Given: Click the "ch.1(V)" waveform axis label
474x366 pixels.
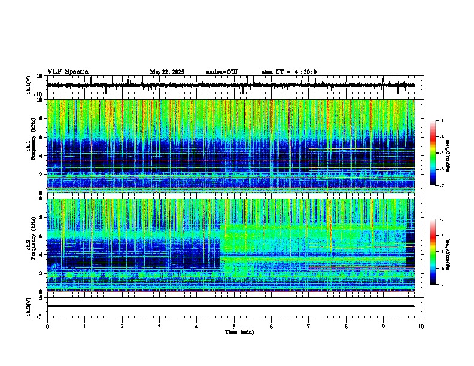Looking at the screenshot, I should [29, 85].
